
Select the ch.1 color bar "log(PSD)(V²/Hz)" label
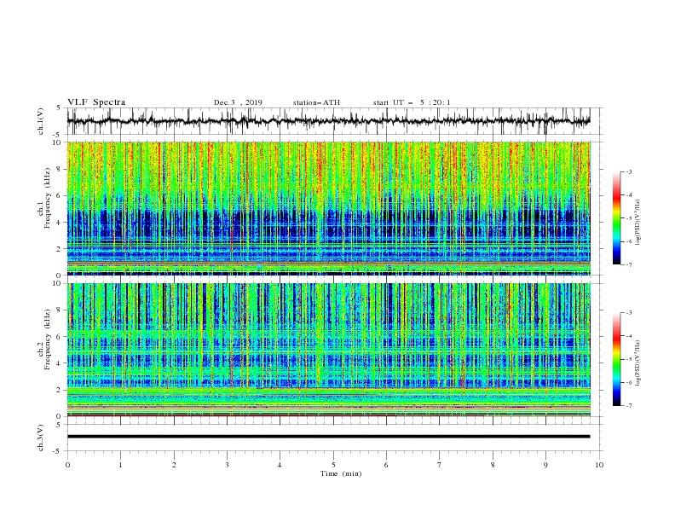(637, 223)
